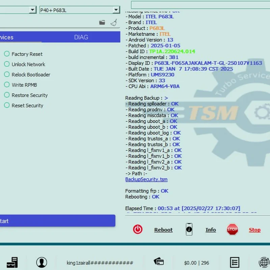Open the BackupSecurity.tsm path link
This screenshot has width=270, height=270.
tap(146, 180)
